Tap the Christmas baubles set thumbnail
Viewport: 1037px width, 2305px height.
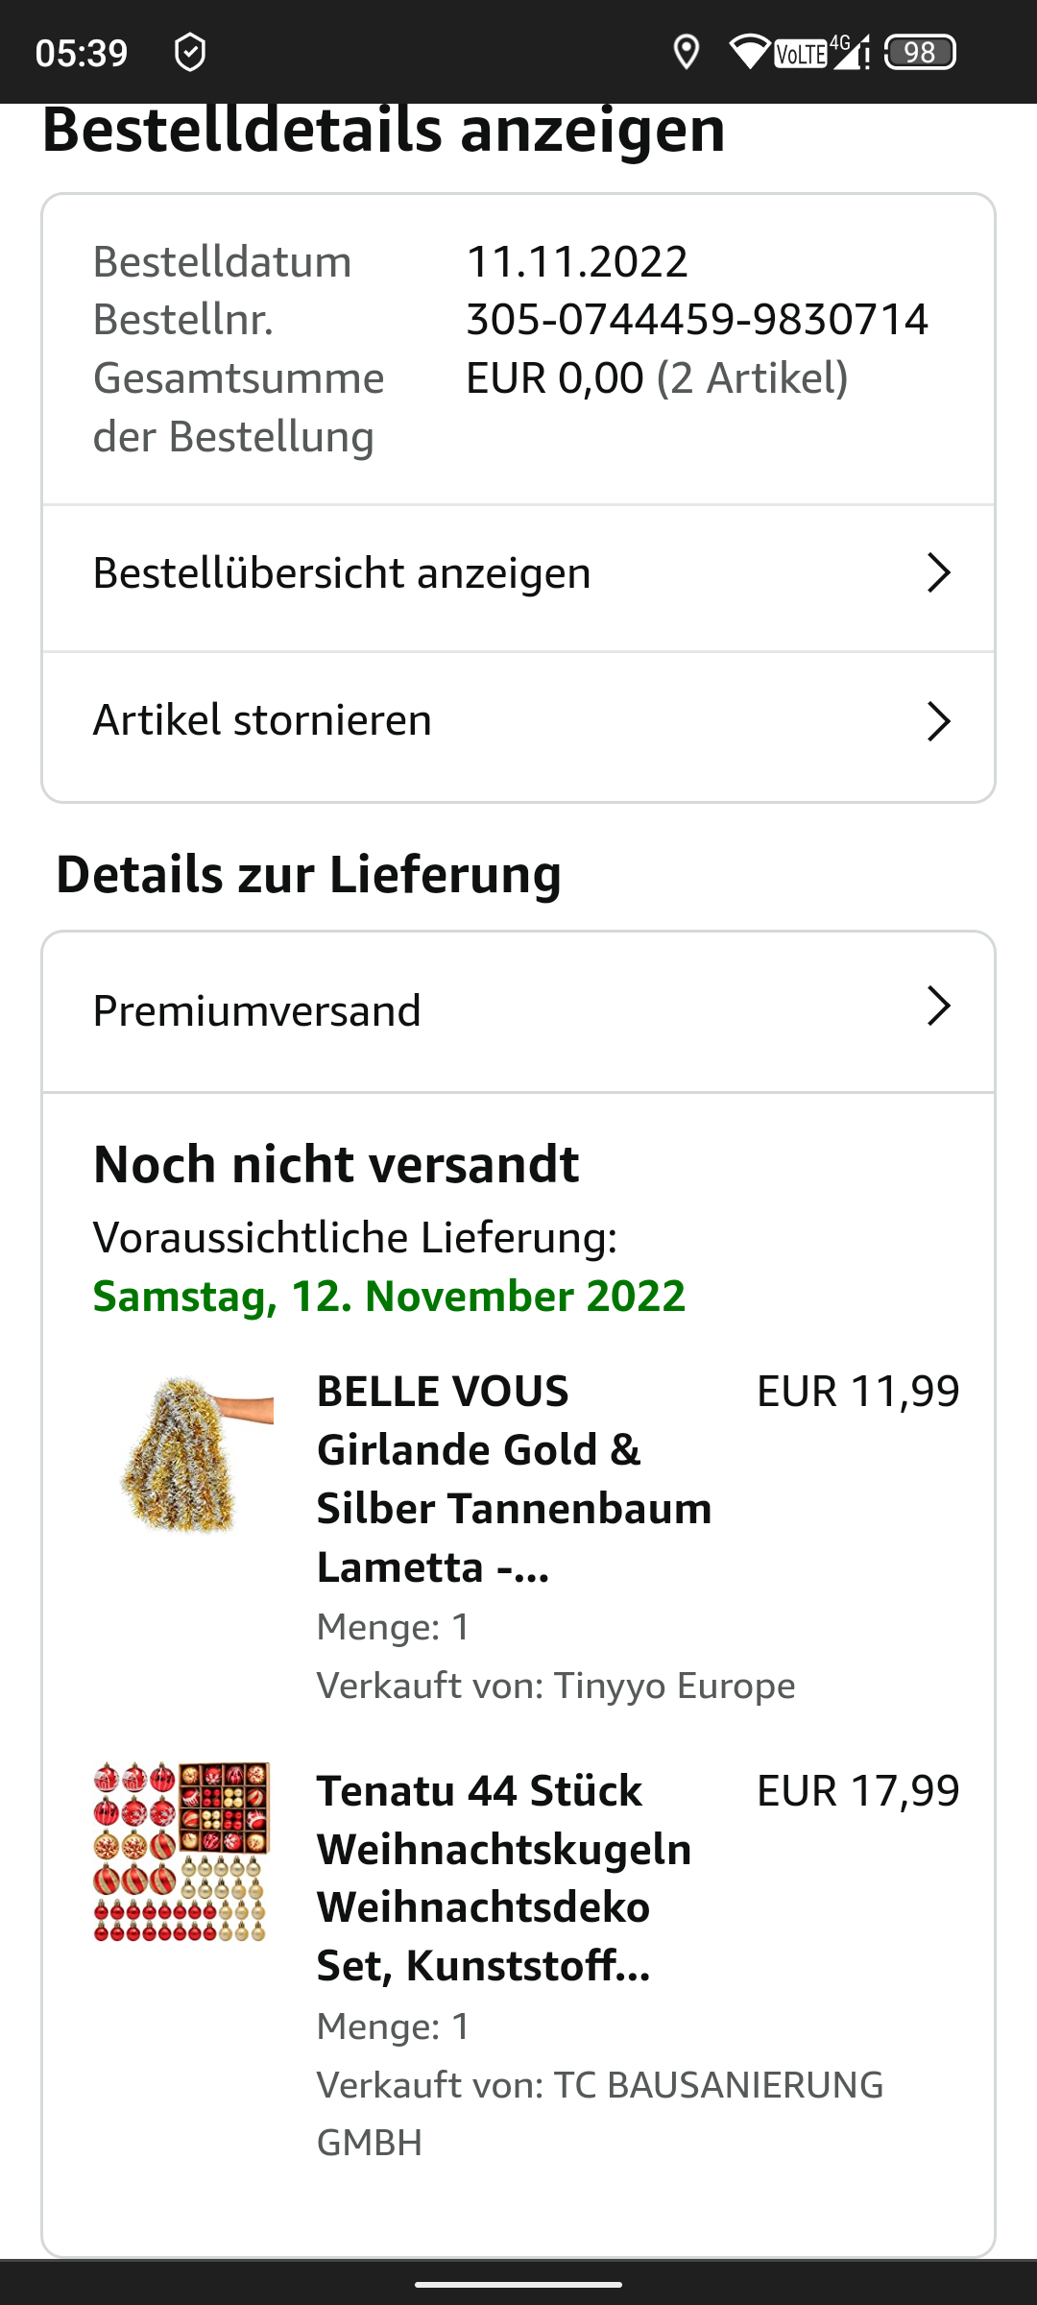(x=181, y=1852)
